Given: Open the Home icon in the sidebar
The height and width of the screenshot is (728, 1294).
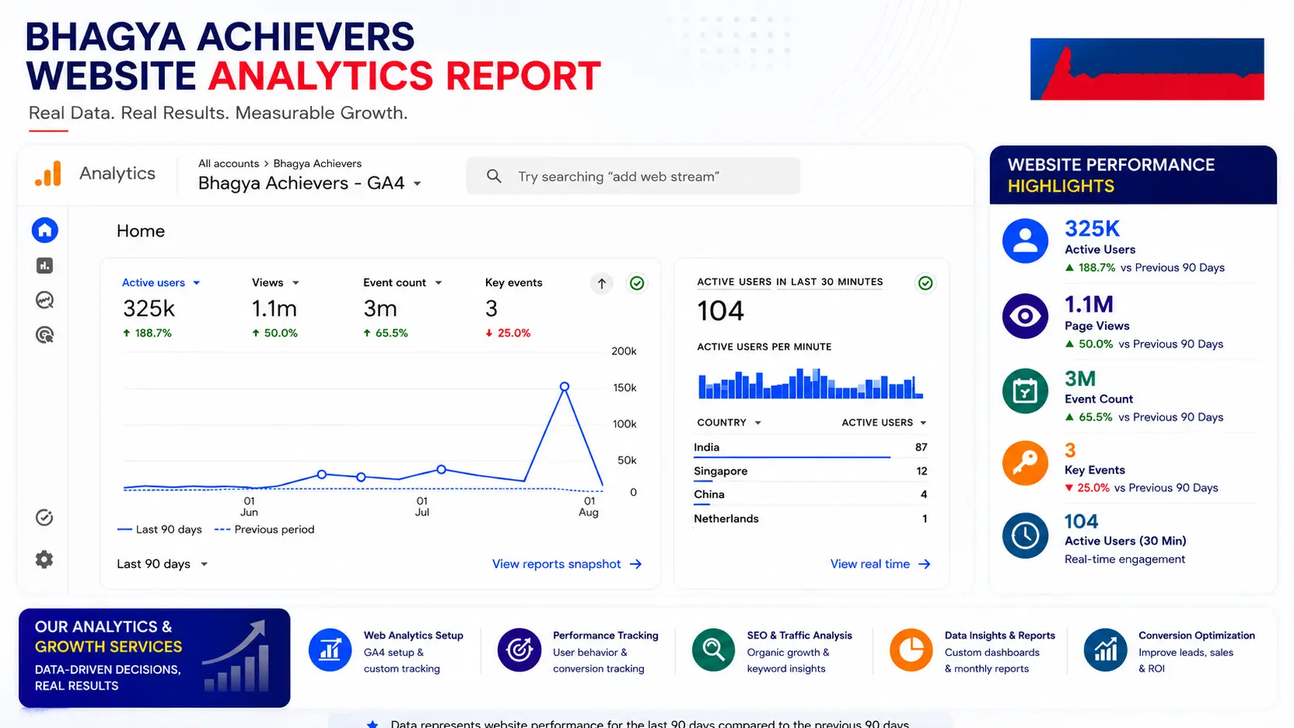Looking at the screenshot, I should click(x=45, y=230).
